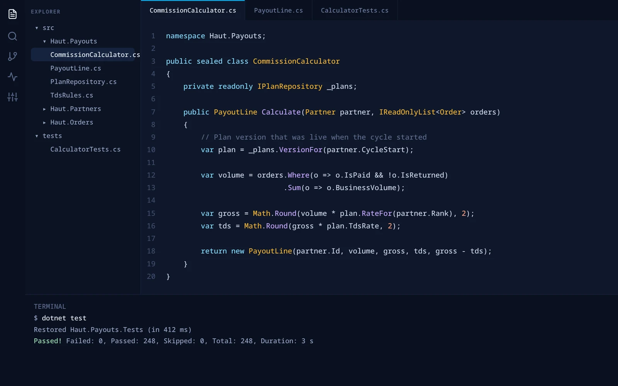Open the settings sliders icon

[x=12, y=97]
